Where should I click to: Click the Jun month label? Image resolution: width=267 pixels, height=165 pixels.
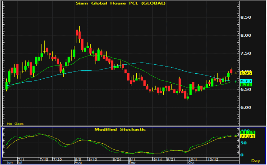[10, 162]
